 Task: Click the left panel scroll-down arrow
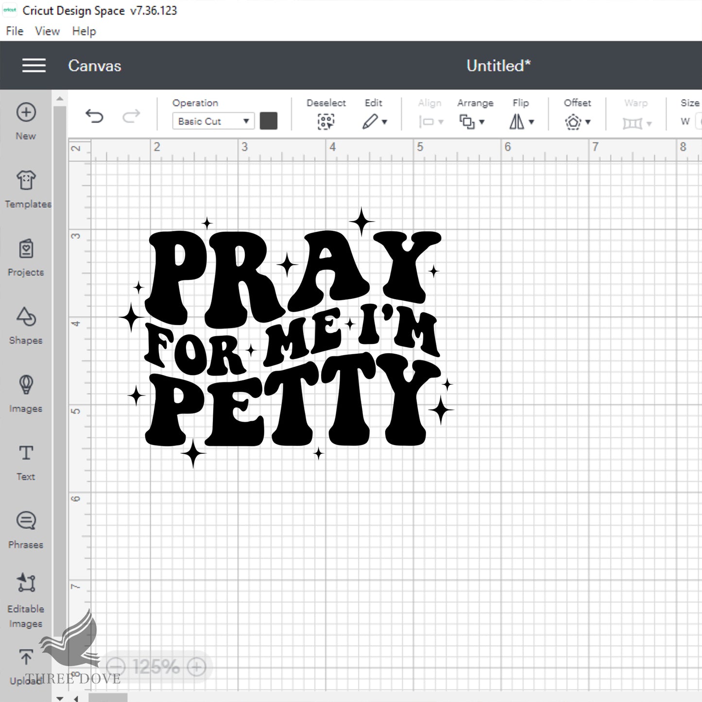(x=60, y=698)
